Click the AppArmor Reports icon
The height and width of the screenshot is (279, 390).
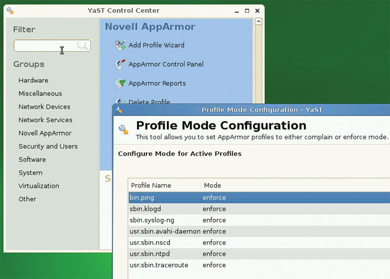pos(121,83)
